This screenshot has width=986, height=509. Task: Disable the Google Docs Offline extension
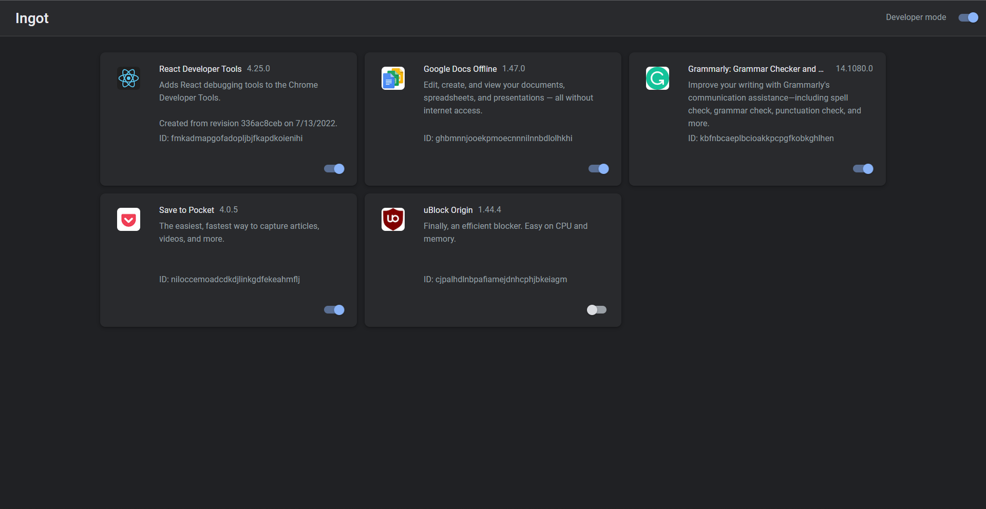pos(599,169)
